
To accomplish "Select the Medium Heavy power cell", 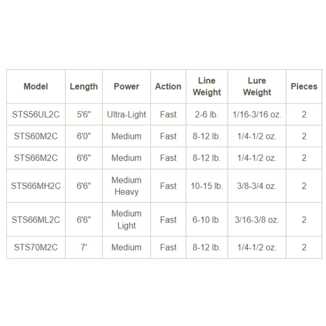I will [126, 186].
